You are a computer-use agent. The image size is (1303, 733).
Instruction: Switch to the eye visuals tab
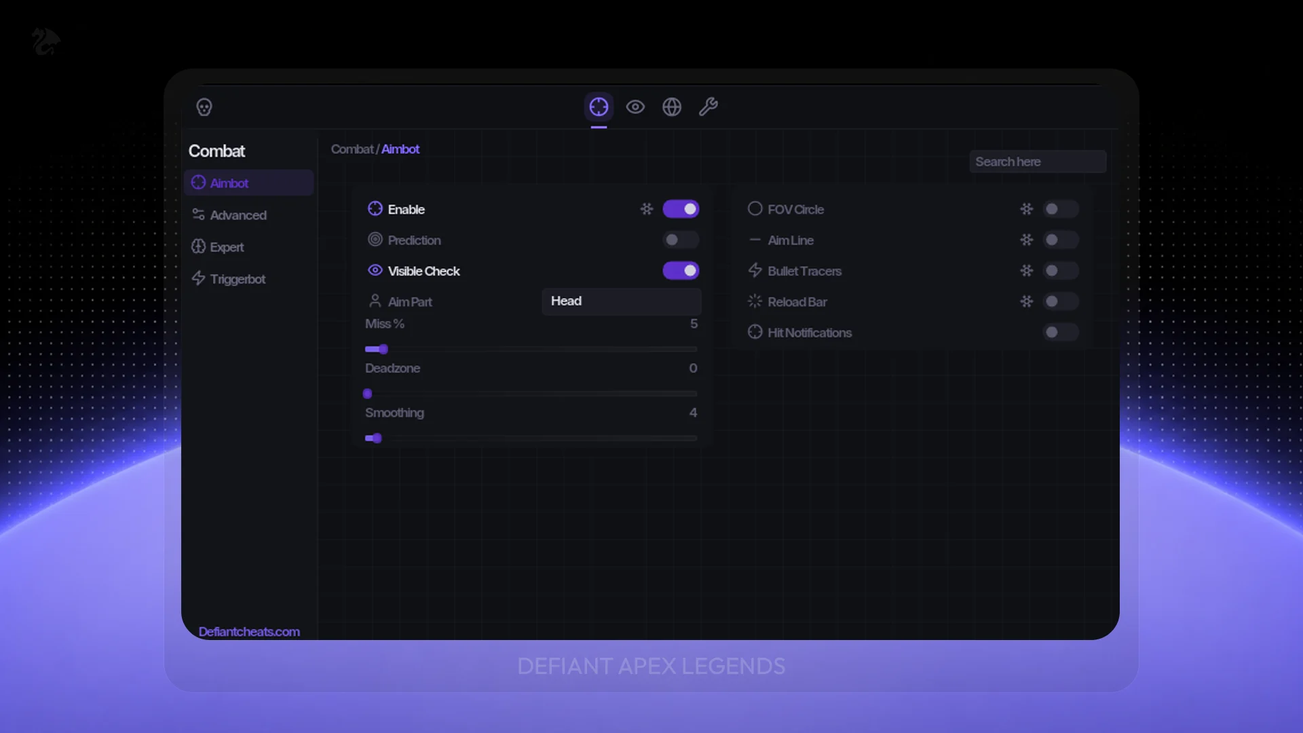coord(635,107)
